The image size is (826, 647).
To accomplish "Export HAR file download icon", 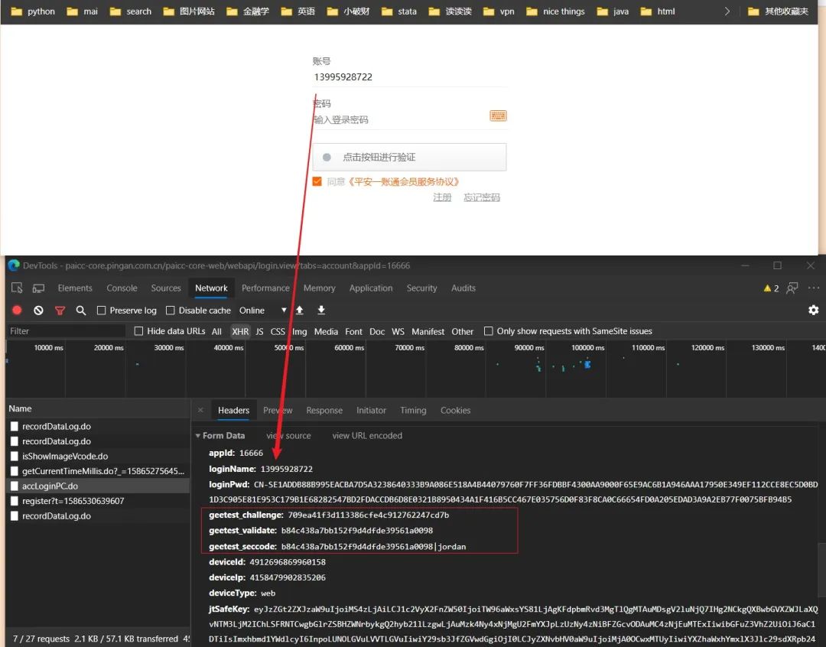I will pyautogui.click(x=320, y=310).
